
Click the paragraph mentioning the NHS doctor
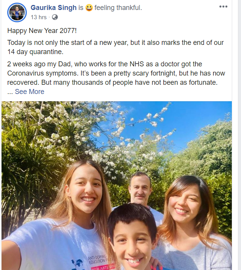click(115, 73)
